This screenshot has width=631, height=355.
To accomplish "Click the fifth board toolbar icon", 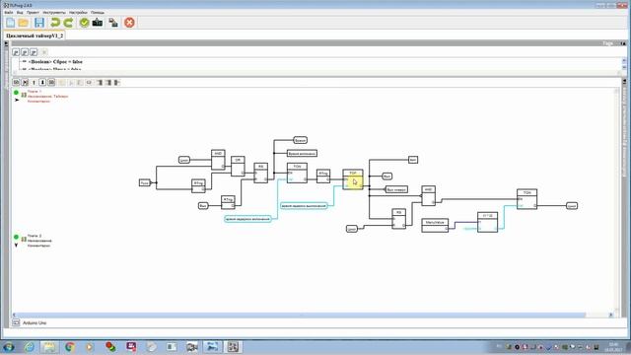I will [51, 83].
